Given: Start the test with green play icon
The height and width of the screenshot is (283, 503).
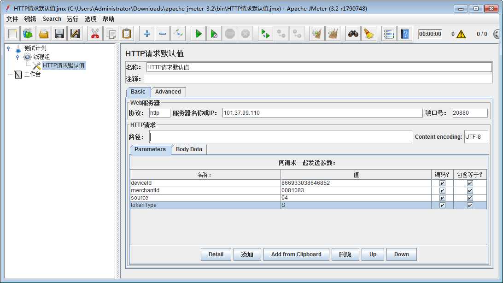Looking at the screenshot, I should [x=198, y=34].
